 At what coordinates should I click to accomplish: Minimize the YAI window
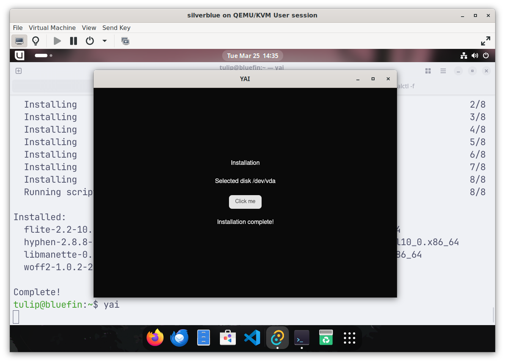[358, 79]
